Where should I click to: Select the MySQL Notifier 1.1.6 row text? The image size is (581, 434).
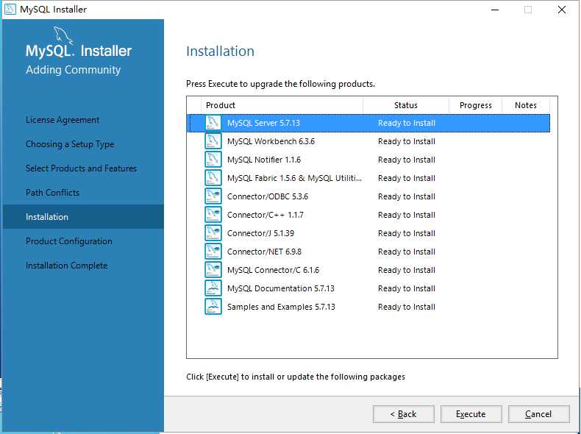pos(264,160)
